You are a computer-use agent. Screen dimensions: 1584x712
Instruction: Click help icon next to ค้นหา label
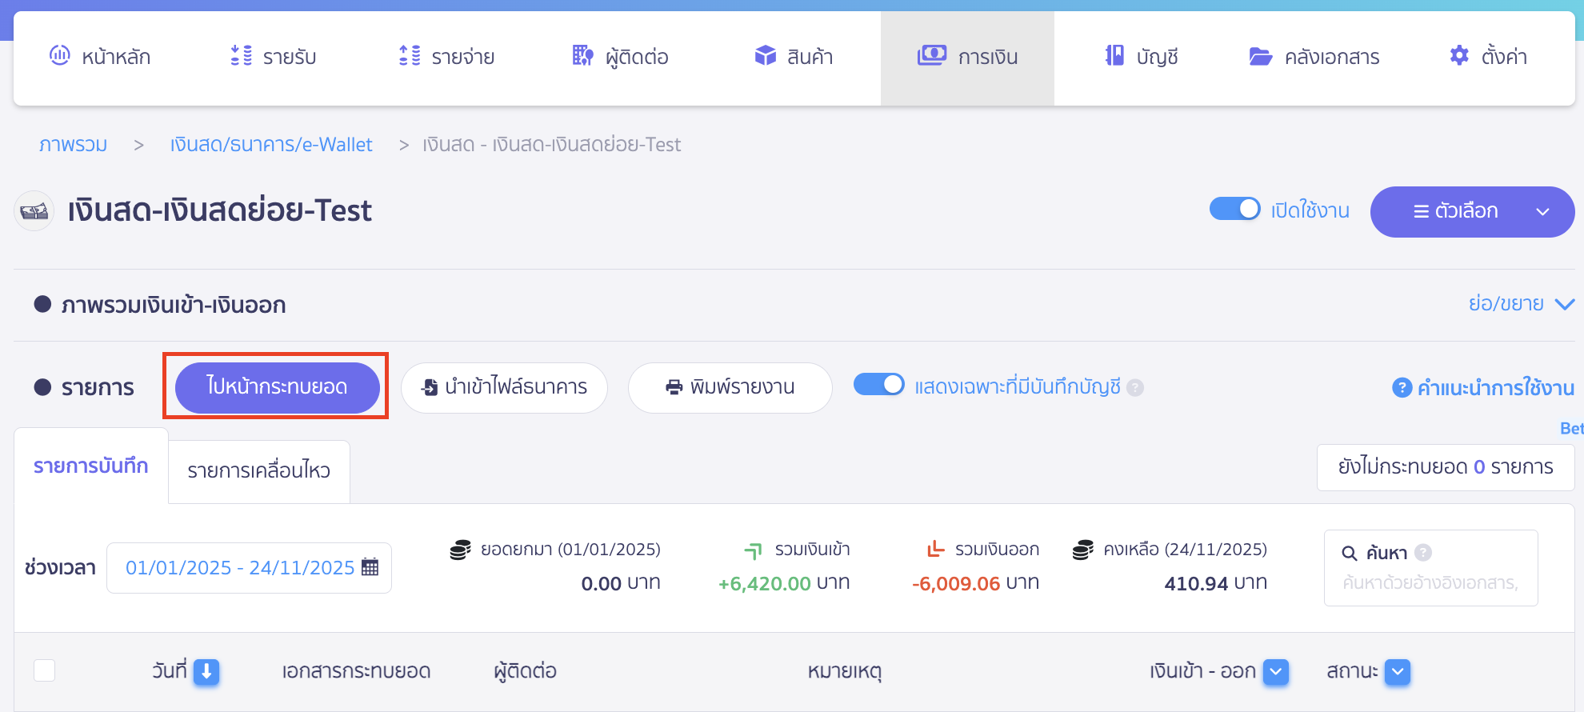[x=1422, y=553]
